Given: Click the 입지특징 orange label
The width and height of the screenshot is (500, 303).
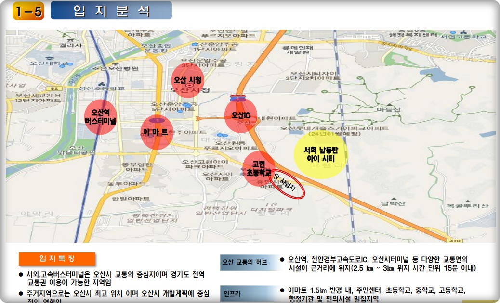Looking at the screenshot, I should tap(57, 259).
